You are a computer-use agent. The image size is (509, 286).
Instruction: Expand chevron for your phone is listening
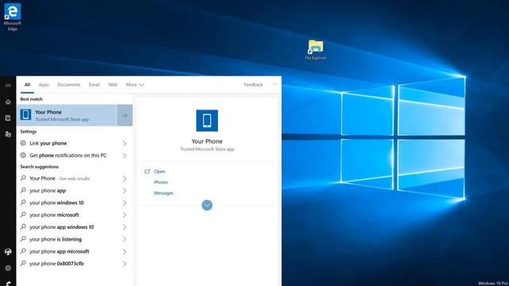[x=124, y=239]
